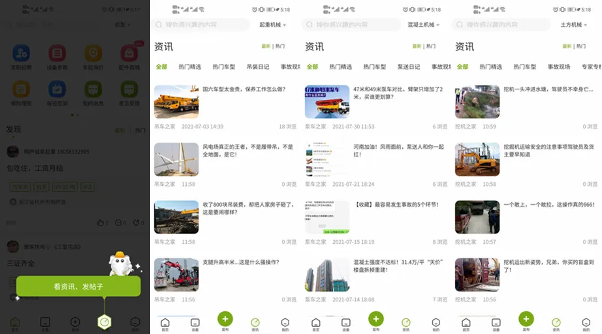Open yellow excavator thumbnail of 挖掘机运输安全 article

tap(477, 160)
